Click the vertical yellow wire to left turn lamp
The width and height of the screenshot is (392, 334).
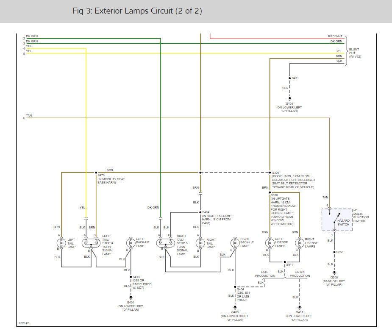(x=86, y=133)
